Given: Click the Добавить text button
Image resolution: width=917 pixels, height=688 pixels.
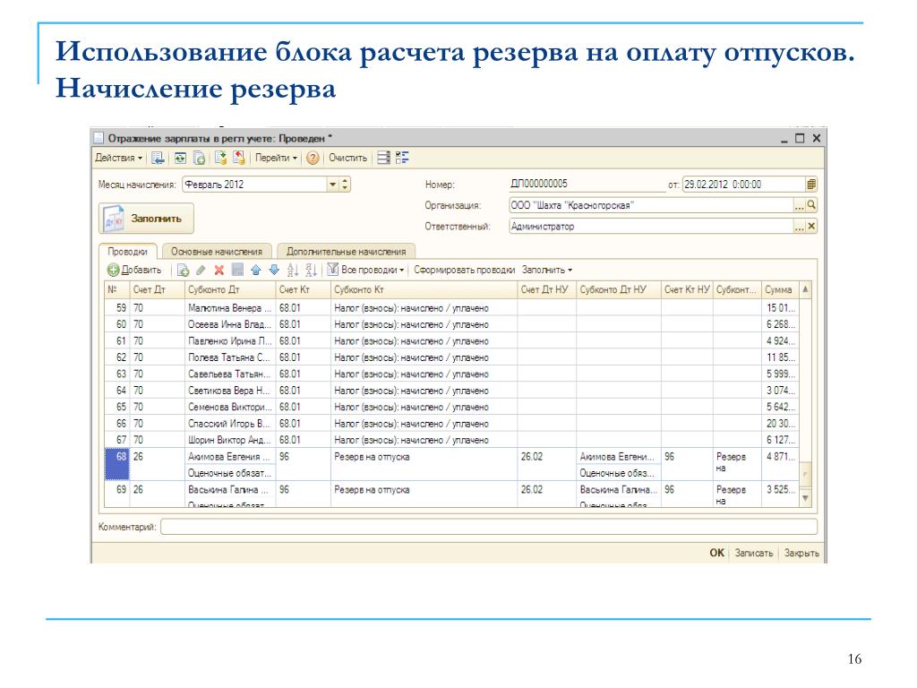Looking at the screenshot, I should coord(141,271).
